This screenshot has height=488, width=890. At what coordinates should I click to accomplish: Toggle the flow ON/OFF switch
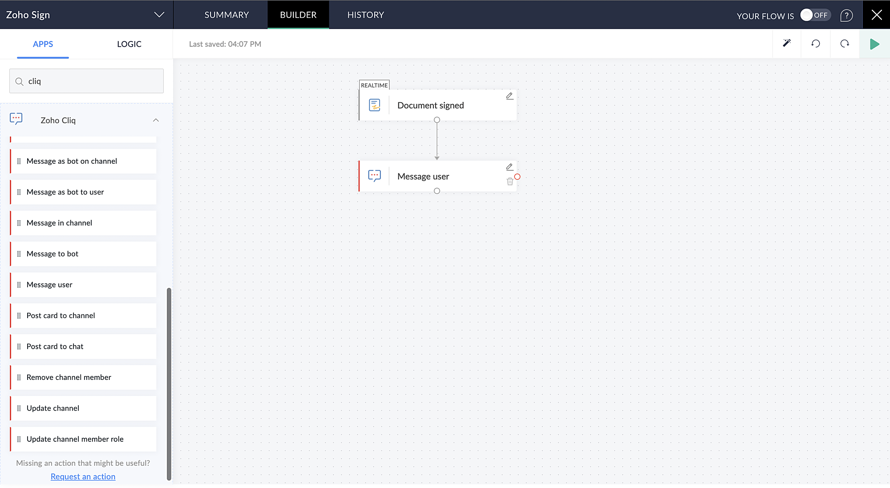coord(815,15)
